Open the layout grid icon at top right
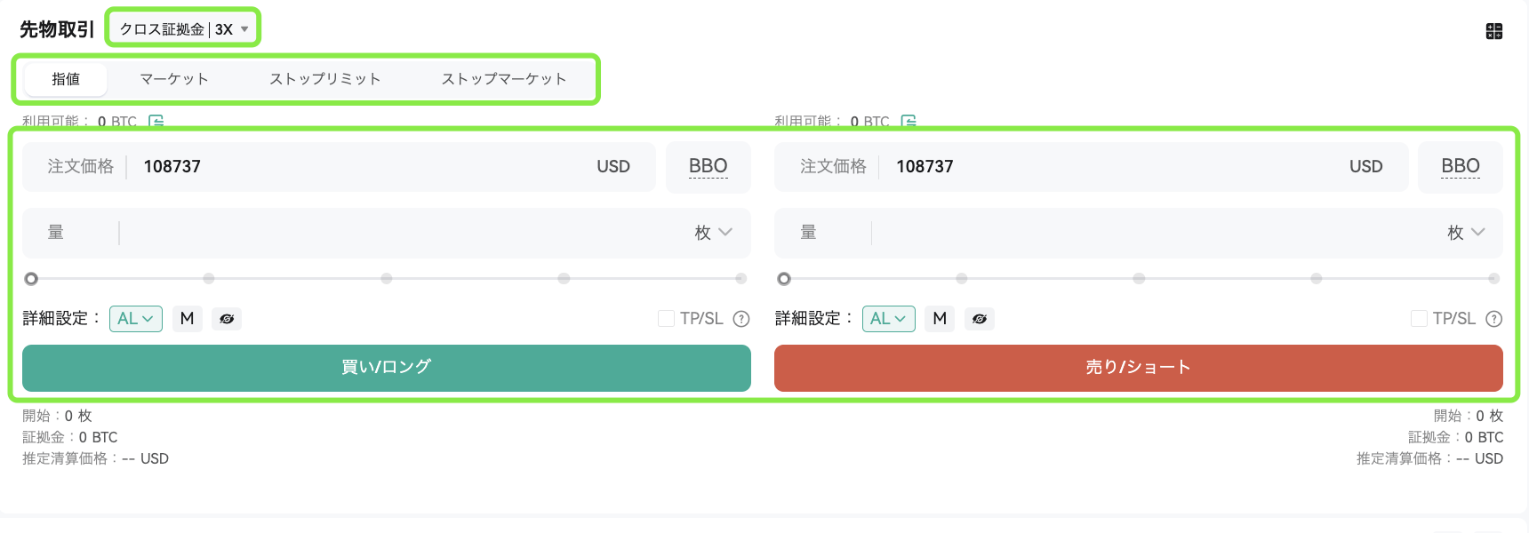This screenshot has width=1529, height=533. (1494, 31)
